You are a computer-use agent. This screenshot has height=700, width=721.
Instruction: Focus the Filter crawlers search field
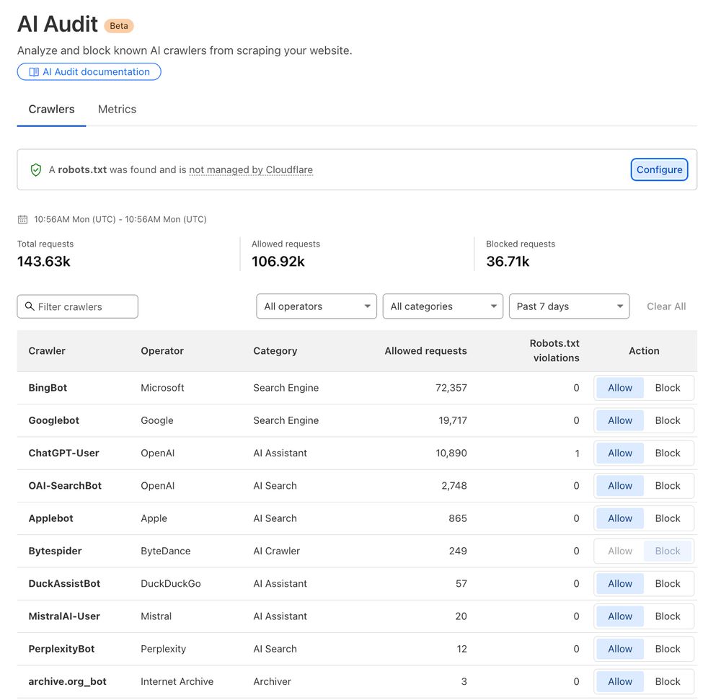[78, 306]
